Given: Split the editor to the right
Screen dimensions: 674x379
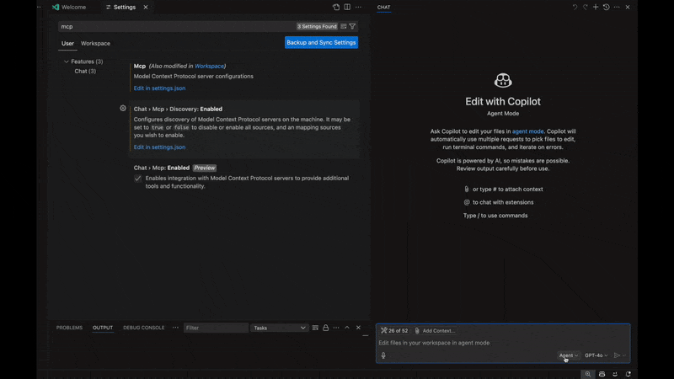Looking at the screenshot, I should (347, 7).
